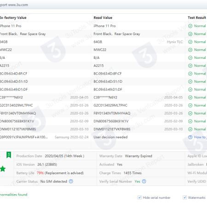Open the How to judge link
The width and height of the screenshot is (207, 207).
(201, 137)
